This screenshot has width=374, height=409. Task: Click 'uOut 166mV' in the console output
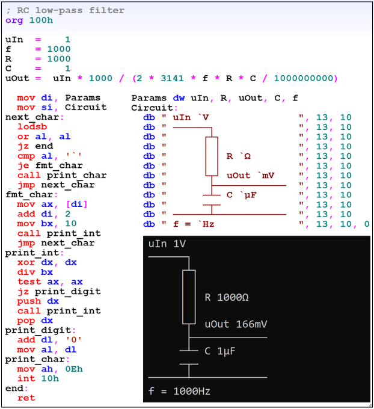(x=236, y=324)
